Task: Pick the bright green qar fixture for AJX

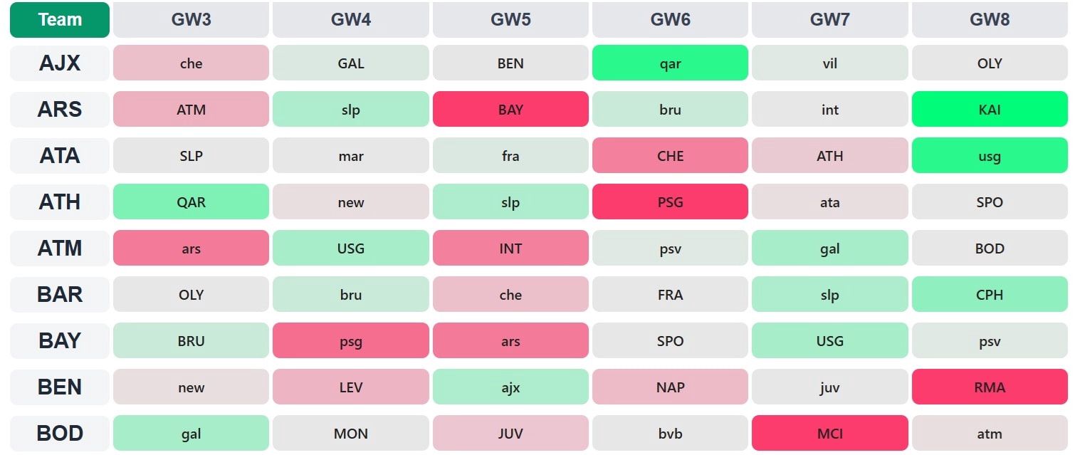Action: pyautogui.click(x=670, y=63)
